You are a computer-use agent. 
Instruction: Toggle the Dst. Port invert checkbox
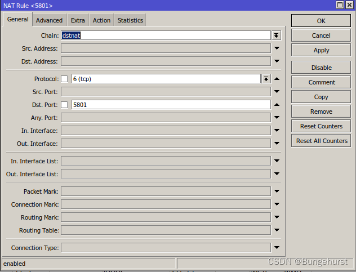[64, 105]
